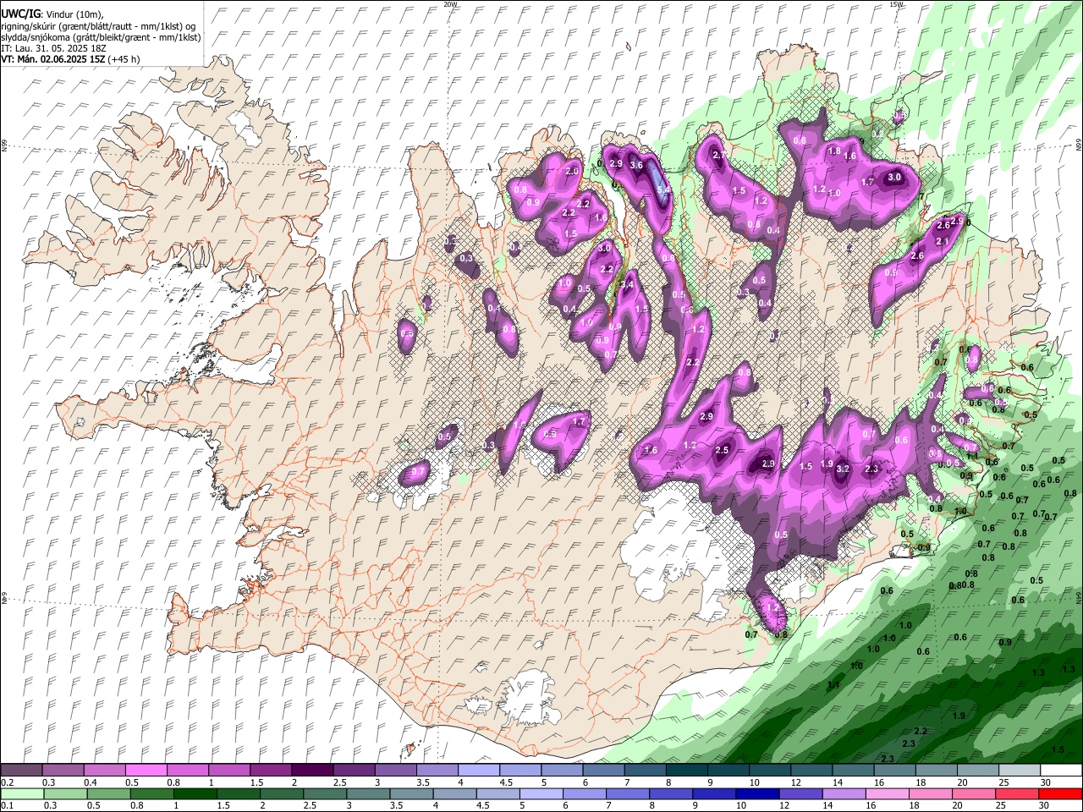The width and height of the screenshot is (1083, 812).
Task: Pick the light lavender 4–4.5 snow legend swatch
Action: pos(477,771)
